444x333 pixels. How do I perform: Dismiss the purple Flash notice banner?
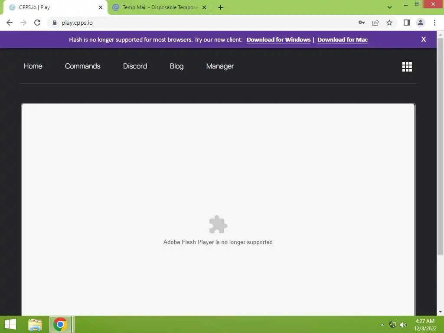click(x=423, y=39)
